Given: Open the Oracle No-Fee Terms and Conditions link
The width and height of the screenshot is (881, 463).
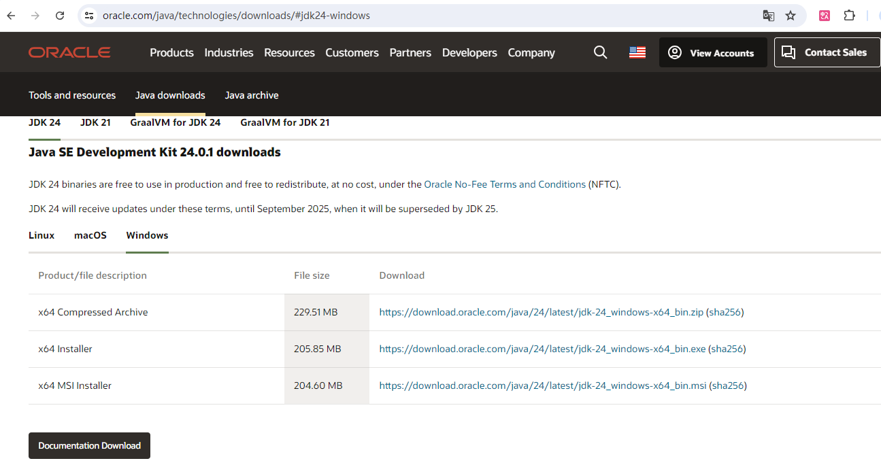Looking at the screenshot, I should pos(504,184).
